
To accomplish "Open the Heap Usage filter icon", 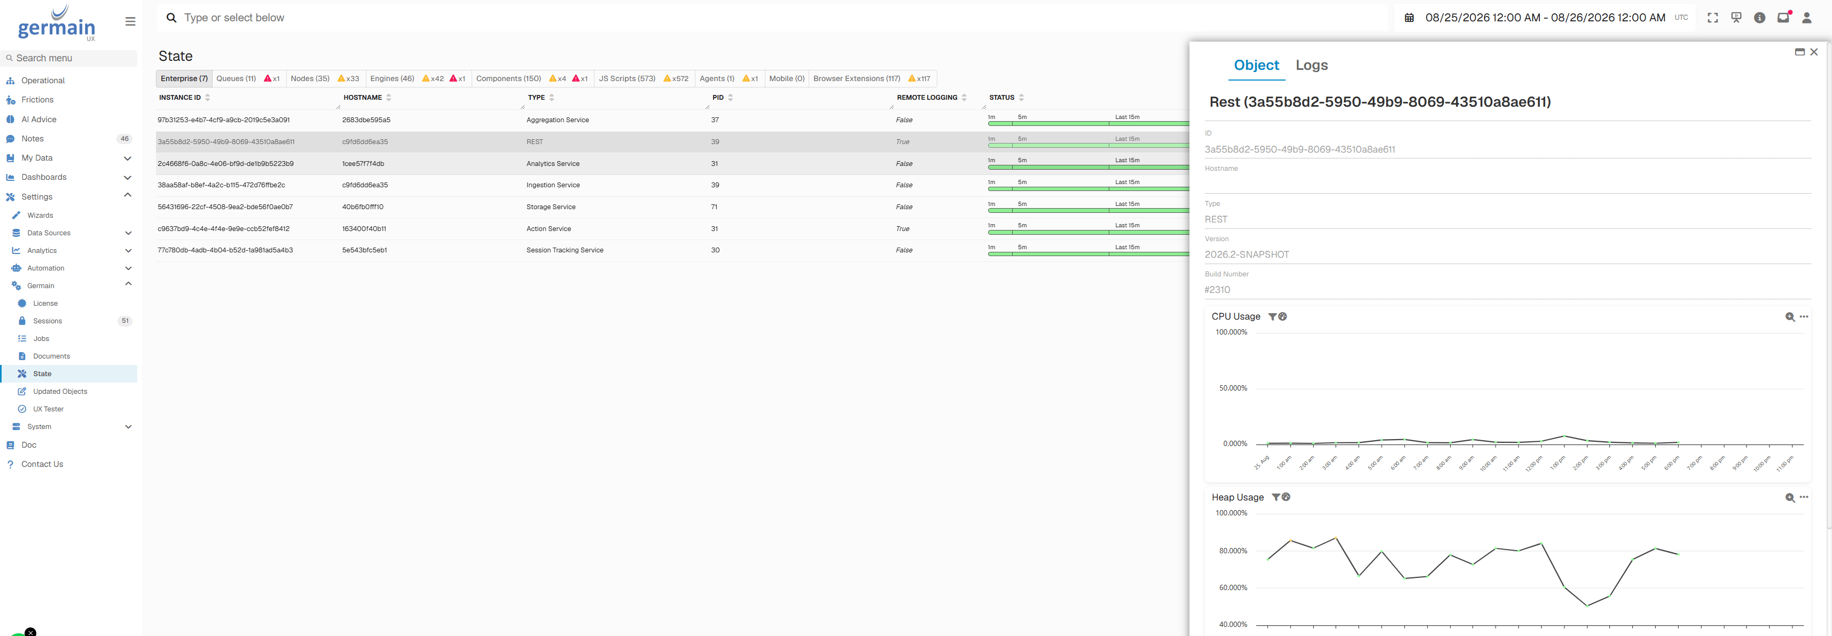I will pos(1276,497).
